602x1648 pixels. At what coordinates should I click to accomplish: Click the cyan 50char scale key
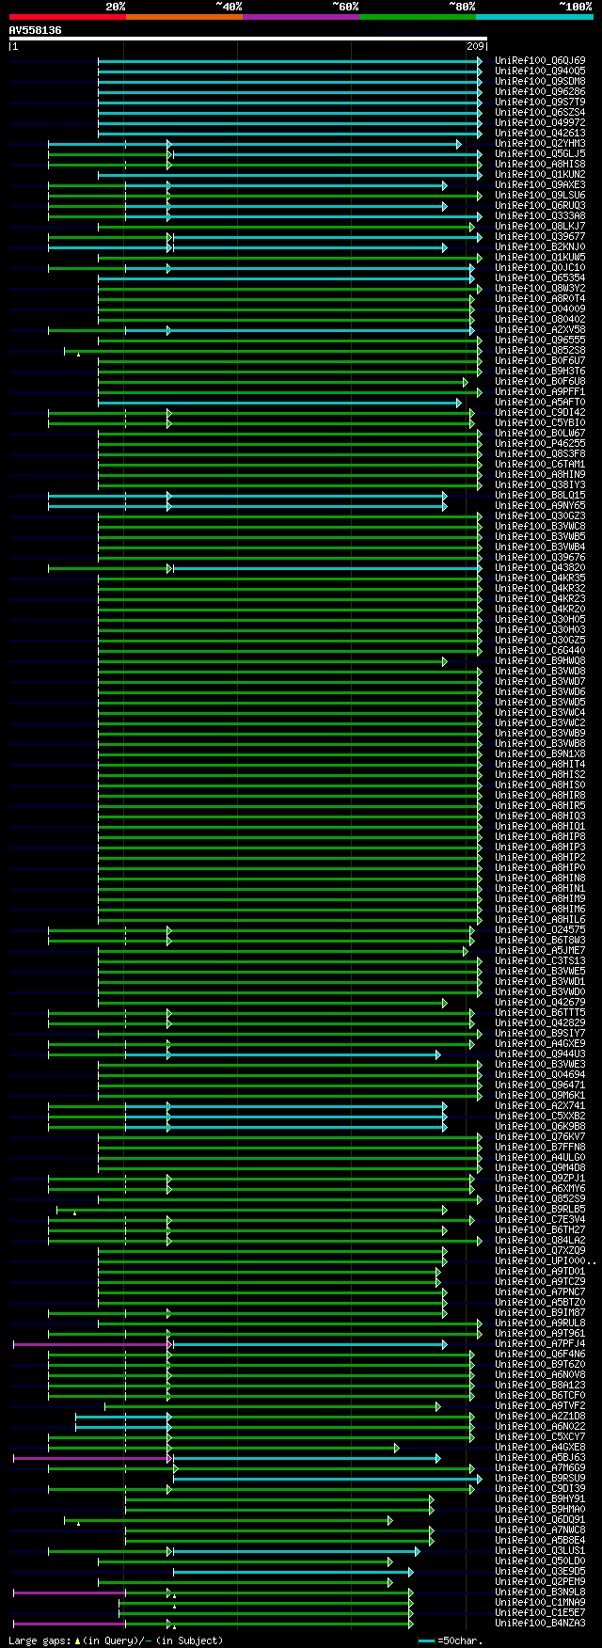[427, 1640]
